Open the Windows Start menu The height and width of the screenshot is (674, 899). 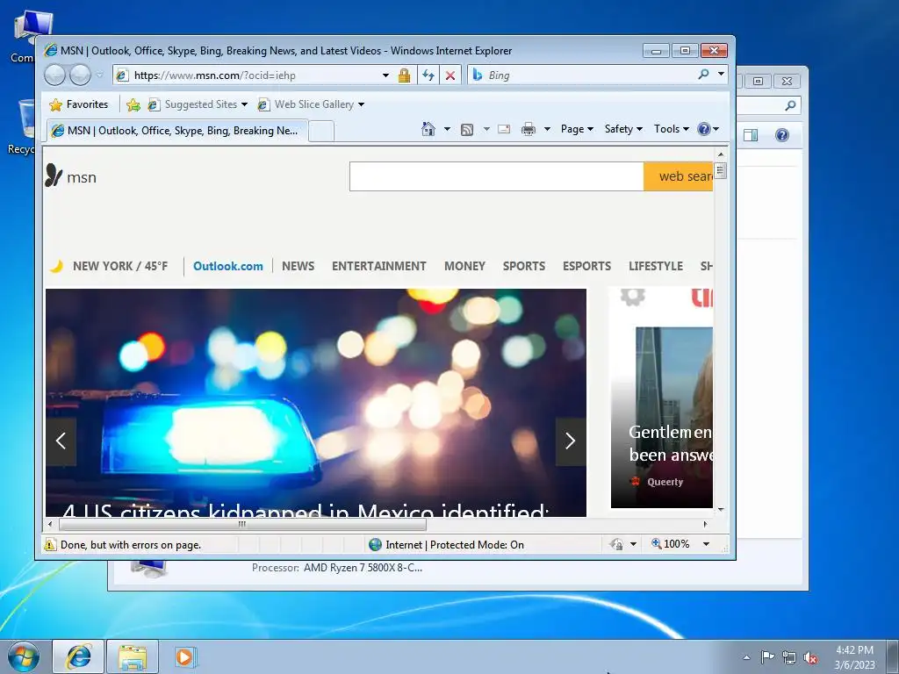coord(24,656)
